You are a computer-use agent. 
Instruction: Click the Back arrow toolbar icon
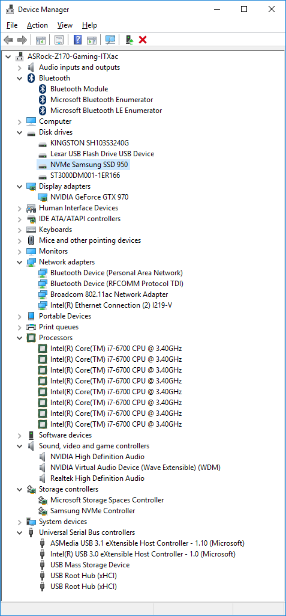coord(8,40)
